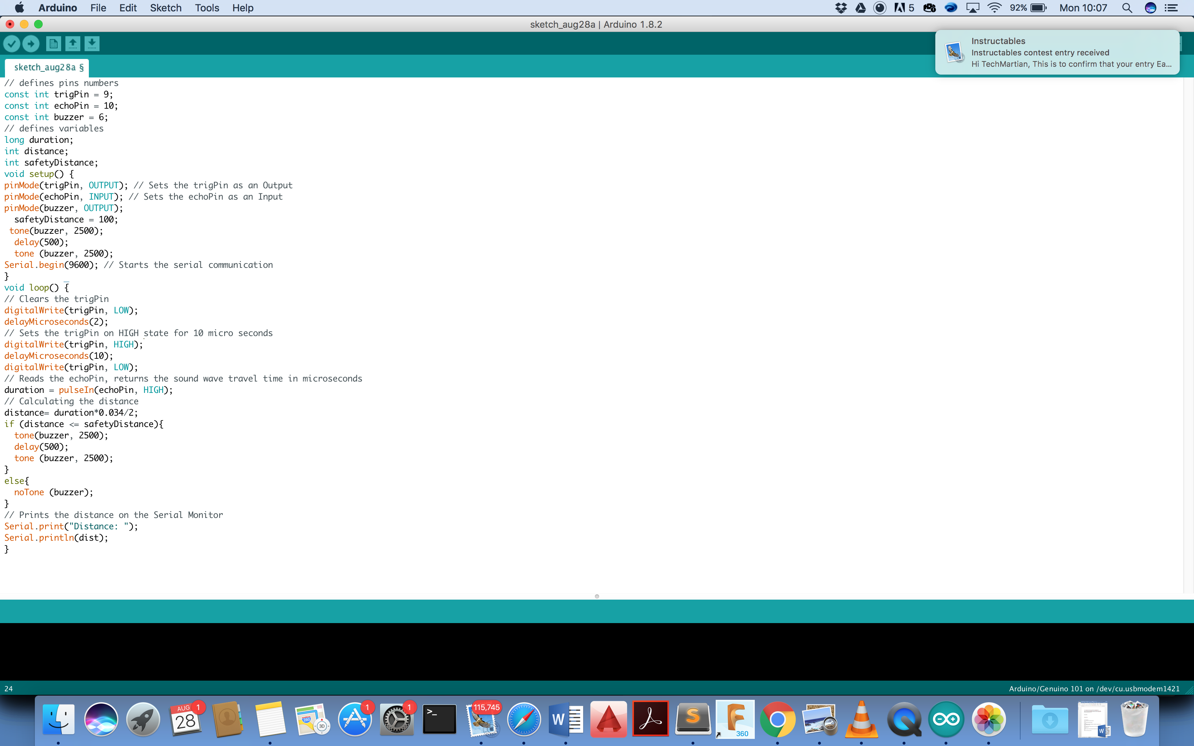Open QuickTime Player in the Dock
Viewport: 1194px width, 746px height.
pos(904,719)
